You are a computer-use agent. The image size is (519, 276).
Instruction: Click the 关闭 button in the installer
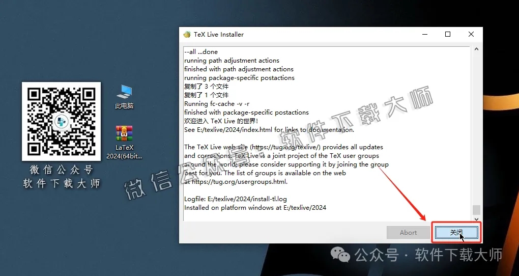point(456,233)
